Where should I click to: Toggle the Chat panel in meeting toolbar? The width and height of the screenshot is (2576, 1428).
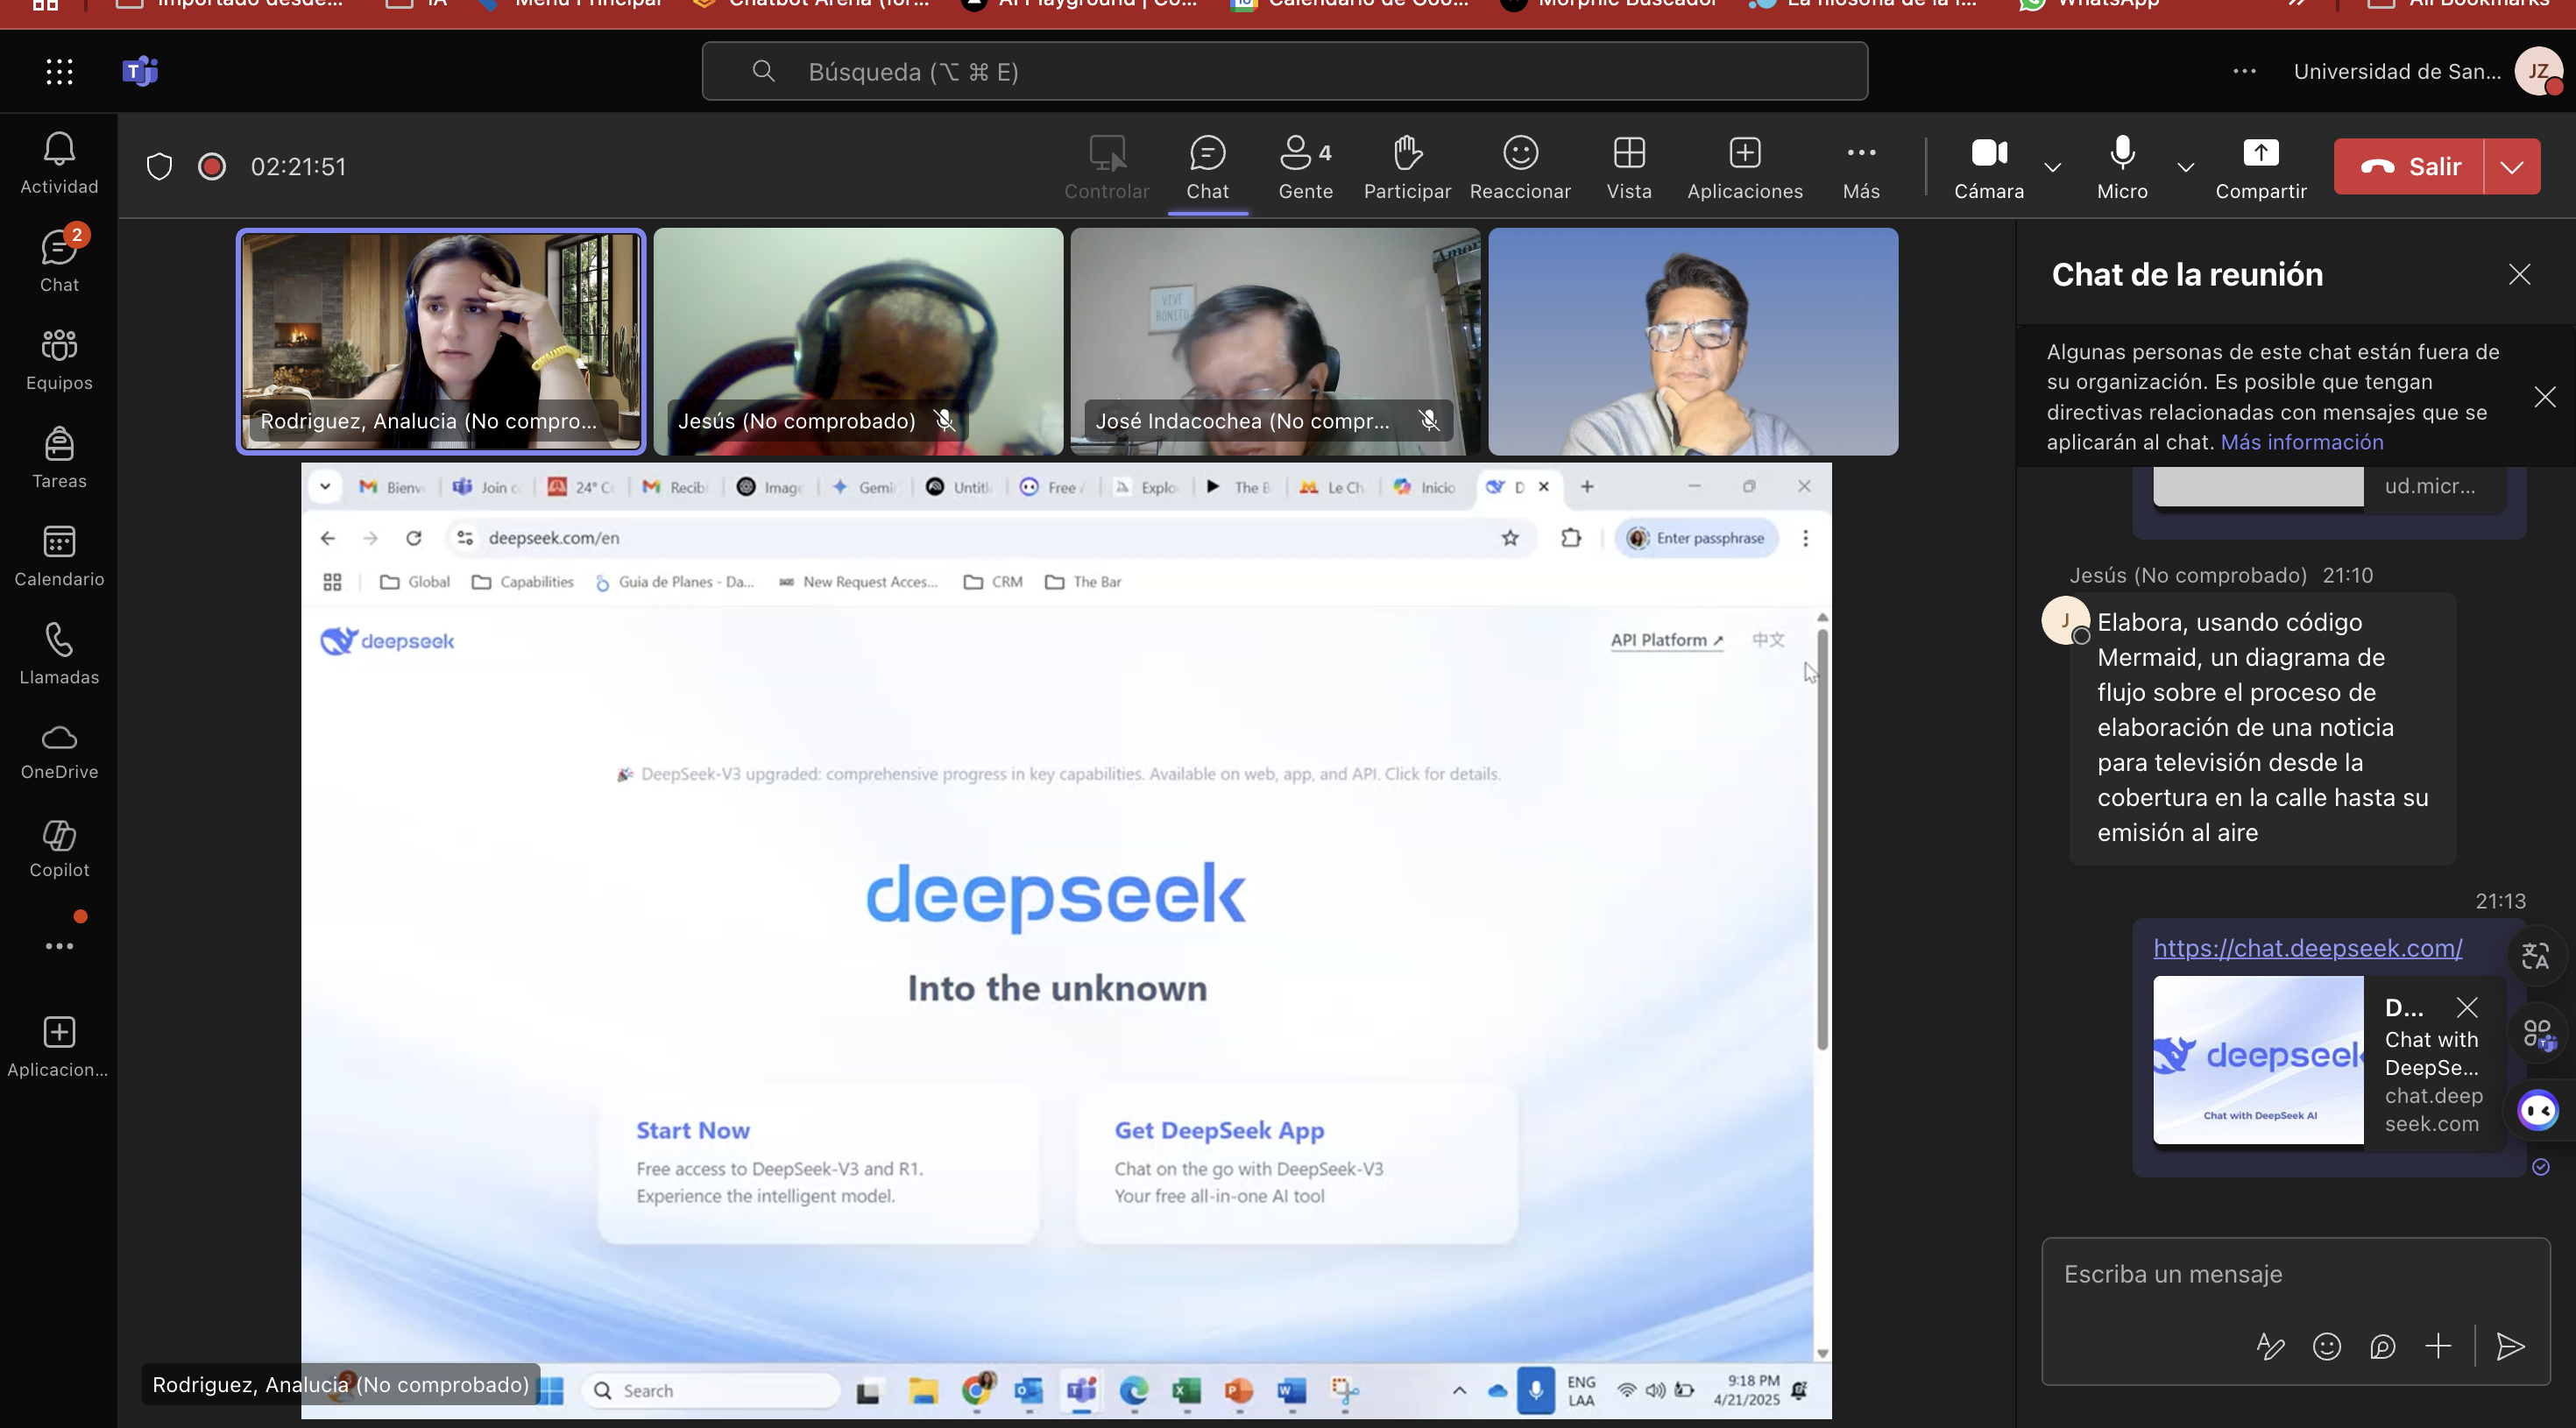coord(1207,167)
